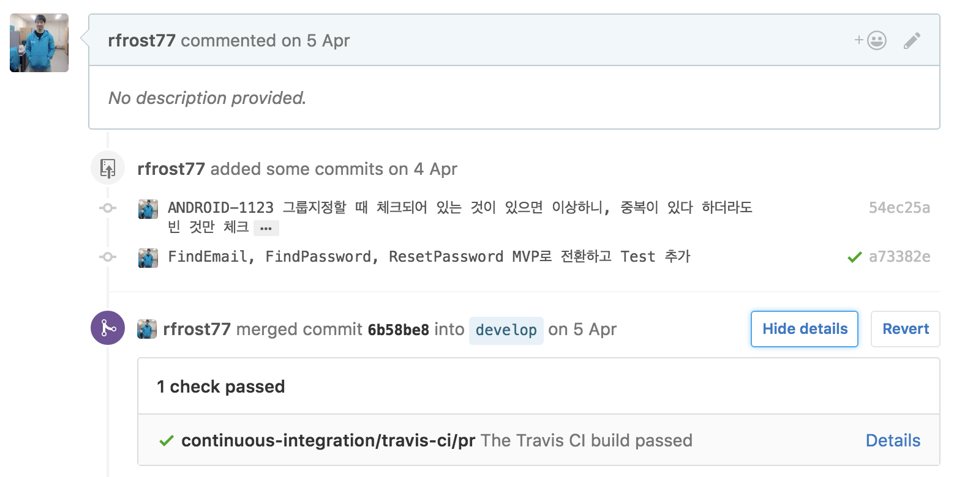Image resolution: width=954 pixels, height=477 pixels.
Task: Edit comment using the pencil icon
Action: 912,41
